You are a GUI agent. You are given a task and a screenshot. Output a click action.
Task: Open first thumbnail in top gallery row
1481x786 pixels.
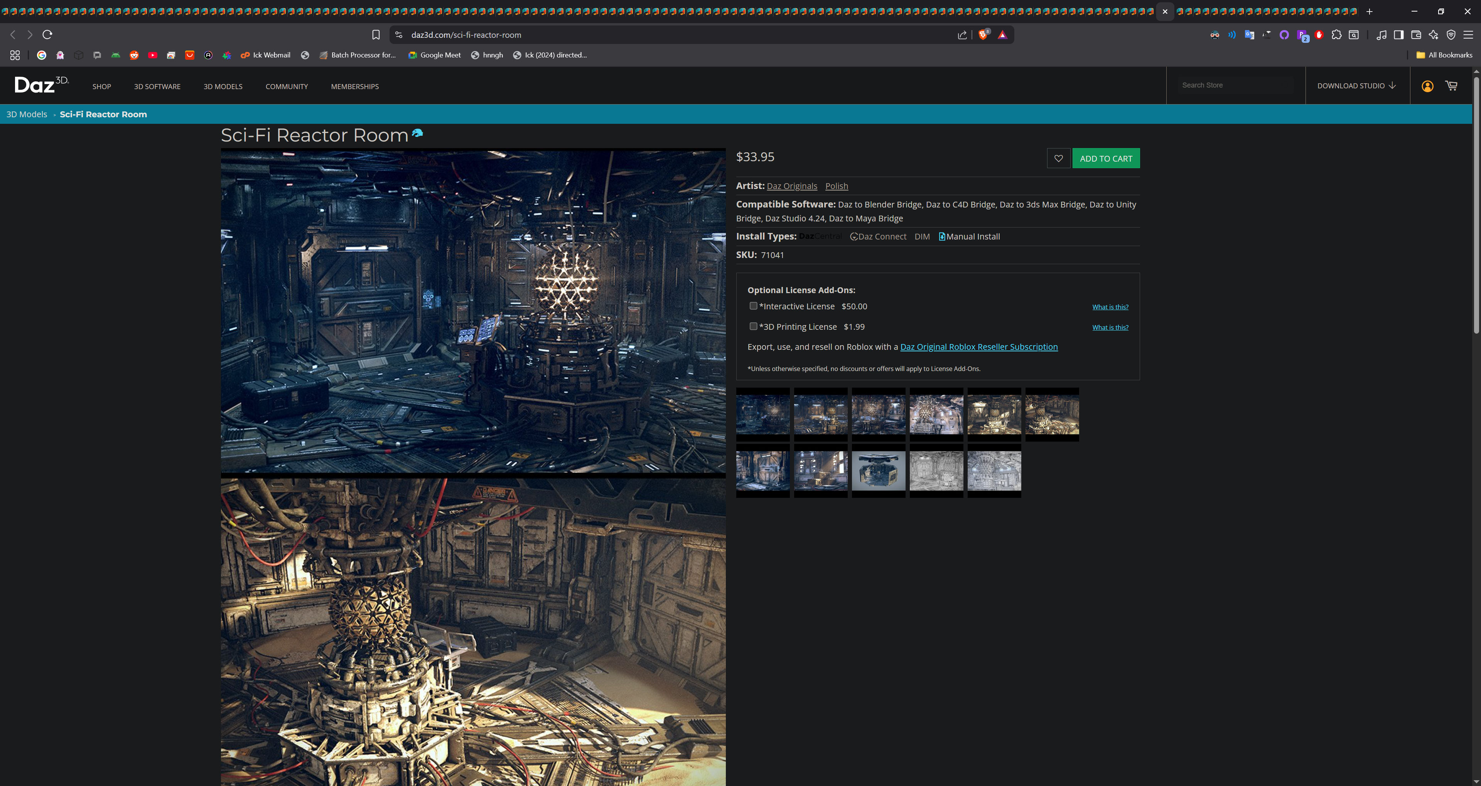[763, 415]
